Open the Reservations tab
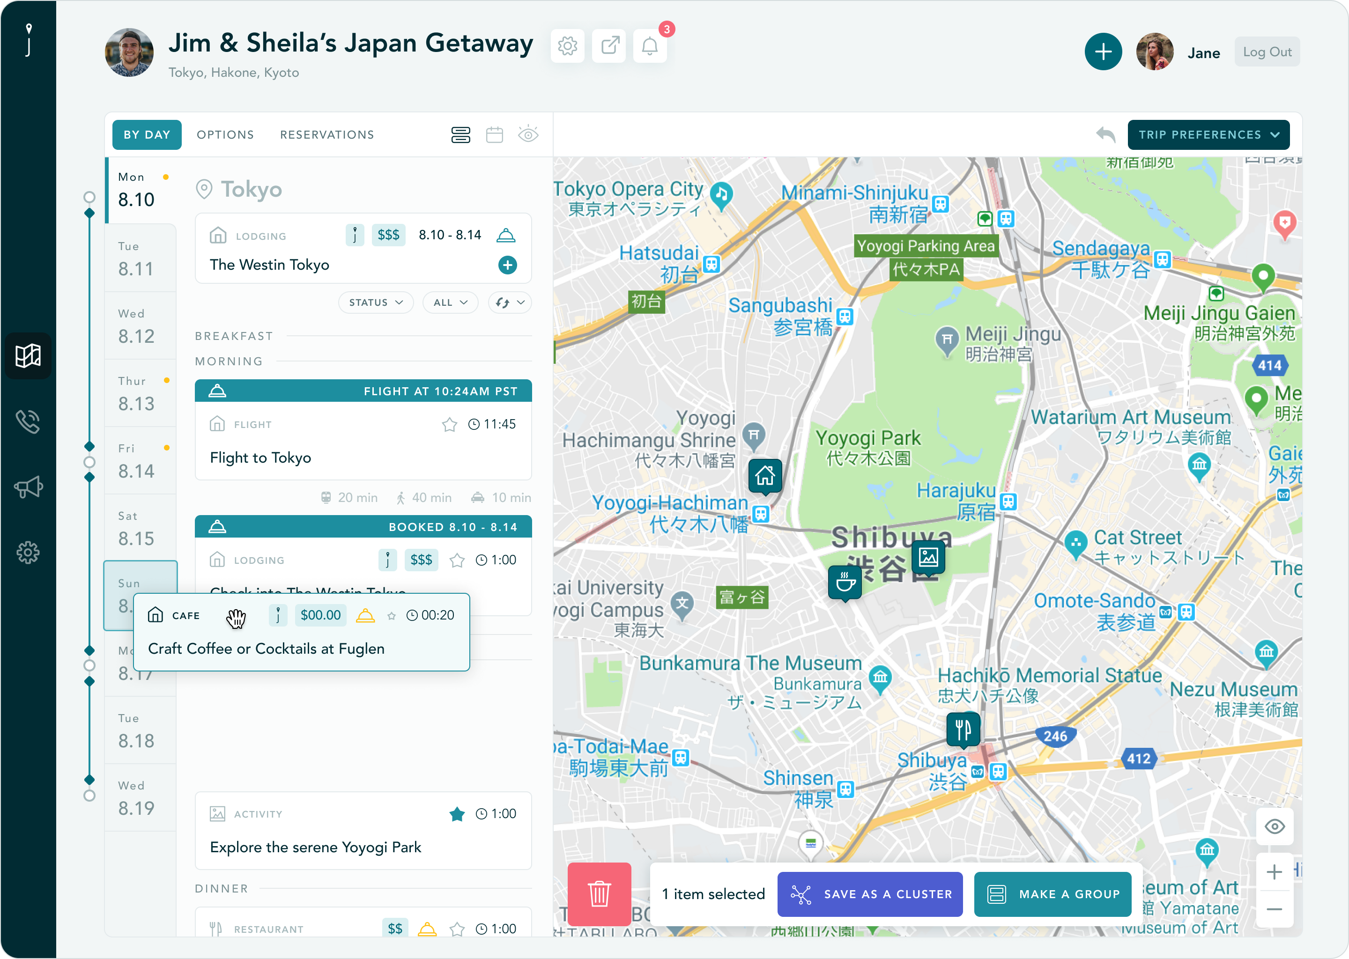 coord(326,135)
